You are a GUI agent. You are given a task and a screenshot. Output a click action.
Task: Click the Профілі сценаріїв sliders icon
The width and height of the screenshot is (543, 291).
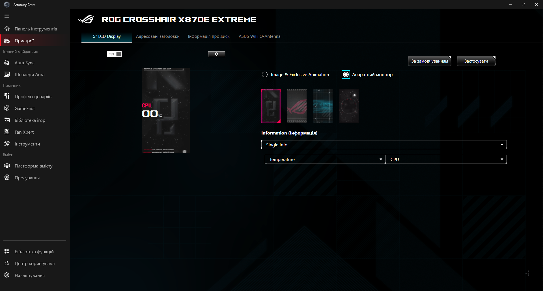(7, 96)
